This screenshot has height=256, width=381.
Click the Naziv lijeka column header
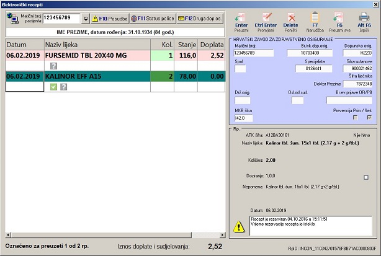click(x=97, y=45)
